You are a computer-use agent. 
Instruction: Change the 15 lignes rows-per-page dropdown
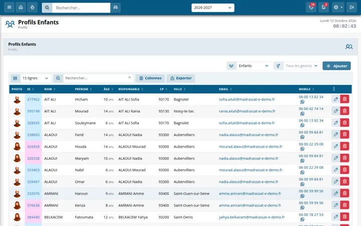pyautogui.click(x=36, y=78)
